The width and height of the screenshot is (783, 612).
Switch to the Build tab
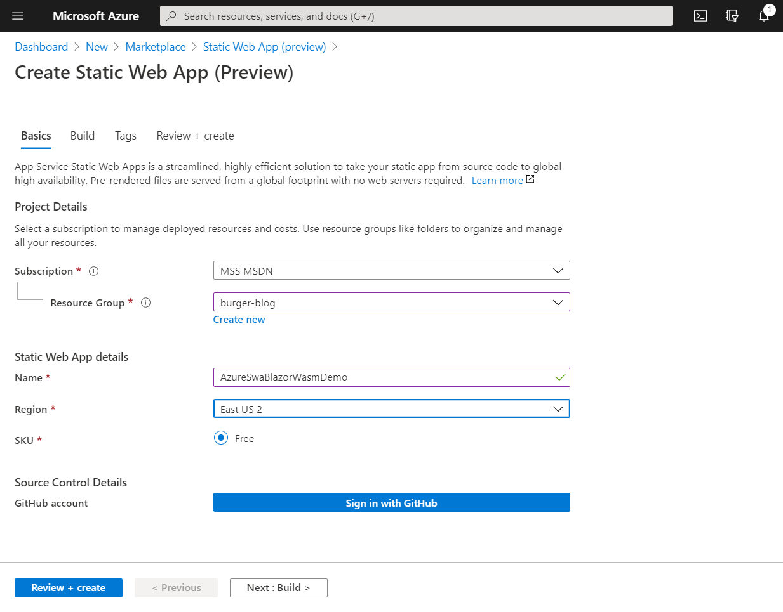[83, 136]
